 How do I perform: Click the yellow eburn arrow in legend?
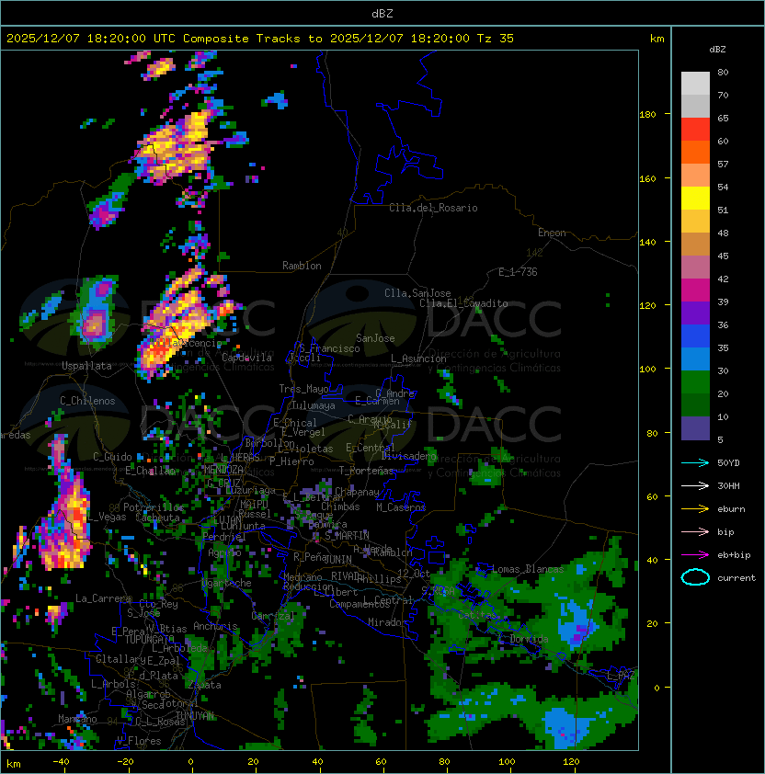point(695,509)
